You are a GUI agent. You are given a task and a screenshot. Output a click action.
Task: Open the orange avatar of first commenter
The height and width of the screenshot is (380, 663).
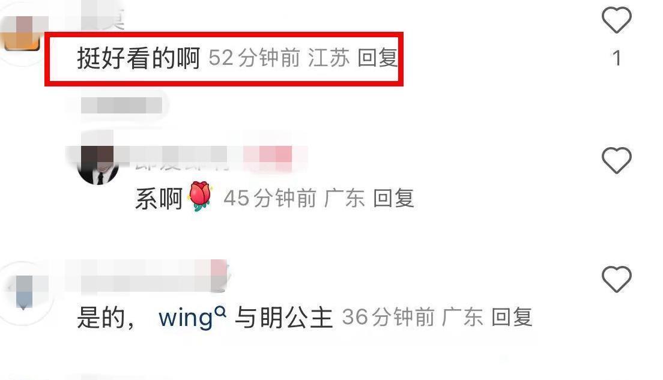[20, 34]
